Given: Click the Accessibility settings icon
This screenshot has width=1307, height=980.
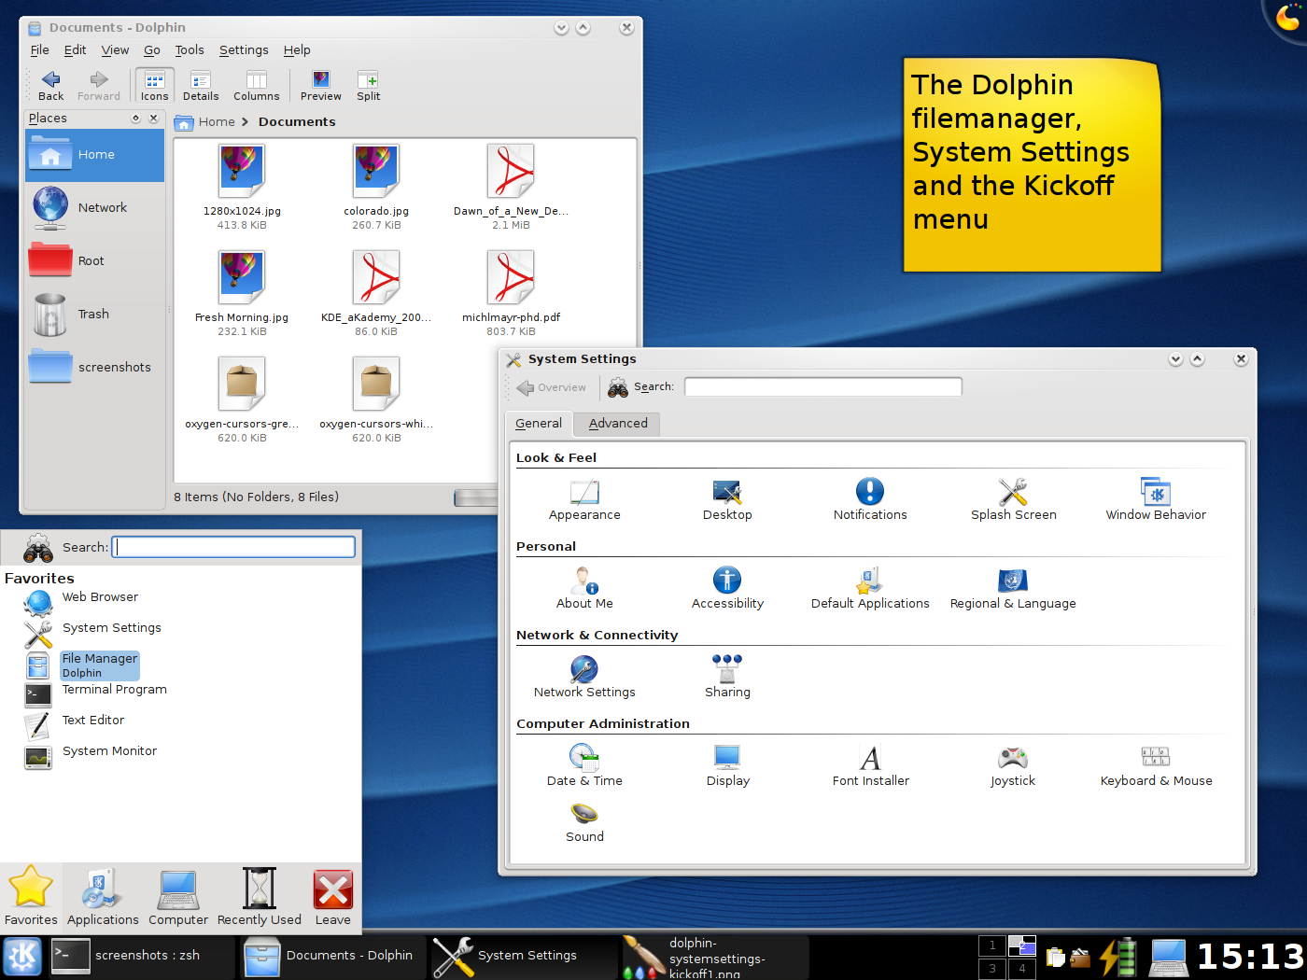Looking at the screenshot, I should click(727, 581).
